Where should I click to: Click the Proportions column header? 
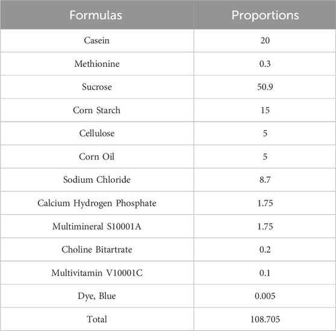[265, 16]
